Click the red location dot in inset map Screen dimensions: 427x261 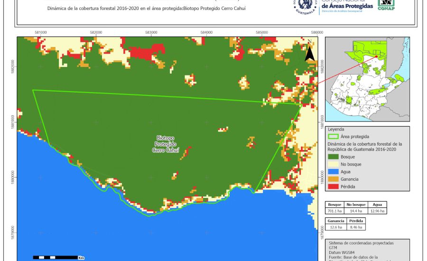[377, 56]
